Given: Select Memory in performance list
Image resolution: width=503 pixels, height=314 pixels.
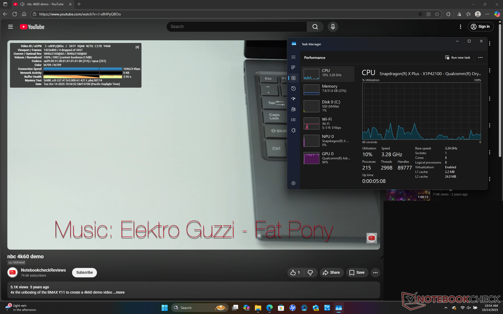Looking at the screenshot, I should click(x=327, y=89).
